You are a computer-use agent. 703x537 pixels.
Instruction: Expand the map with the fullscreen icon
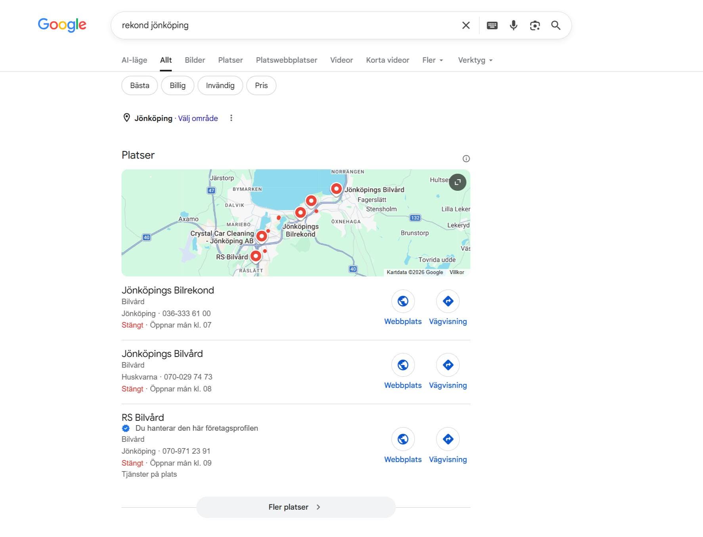tap(458, 182)
